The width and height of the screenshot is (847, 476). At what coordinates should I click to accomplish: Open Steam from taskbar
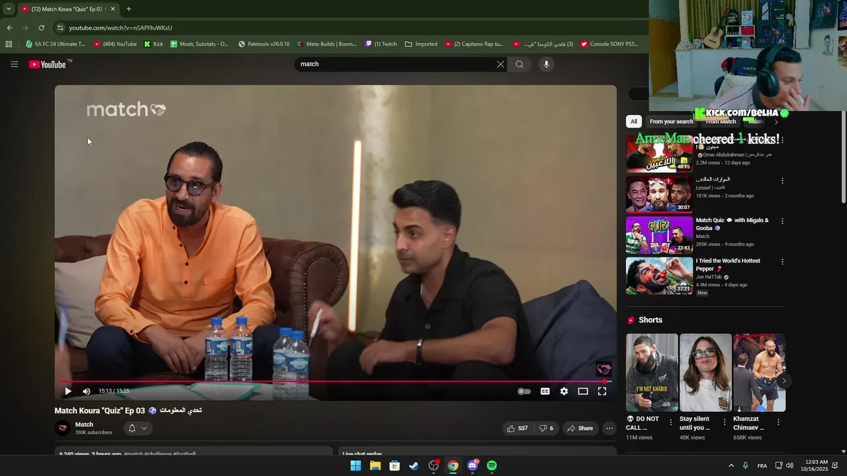click(414, 466)
